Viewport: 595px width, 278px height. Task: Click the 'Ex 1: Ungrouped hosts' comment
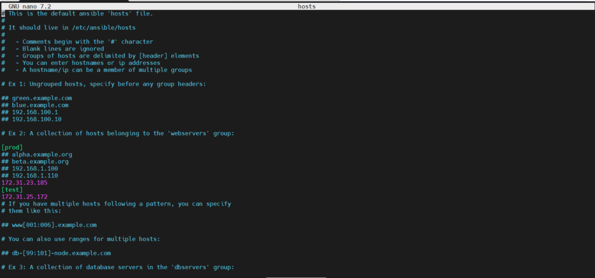tap(103, 84)
